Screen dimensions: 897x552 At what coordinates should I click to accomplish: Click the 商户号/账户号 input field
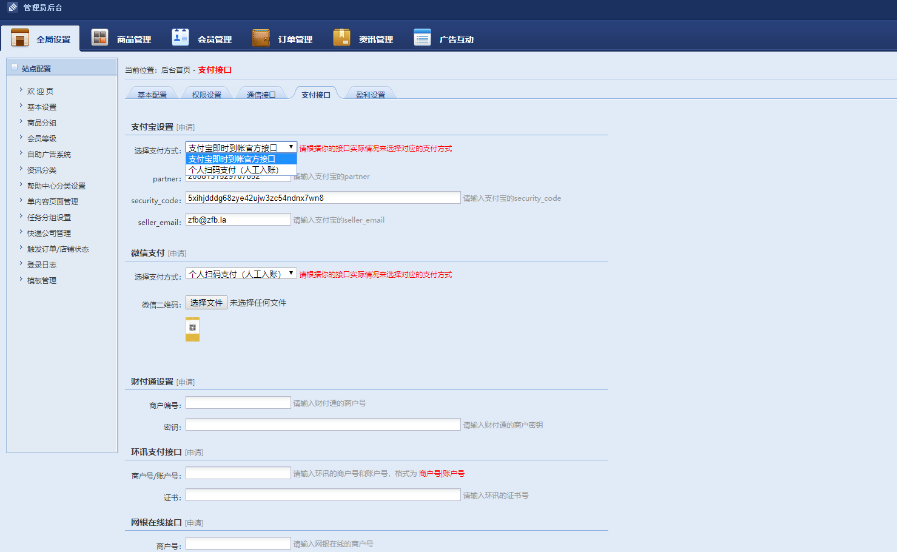238,473
